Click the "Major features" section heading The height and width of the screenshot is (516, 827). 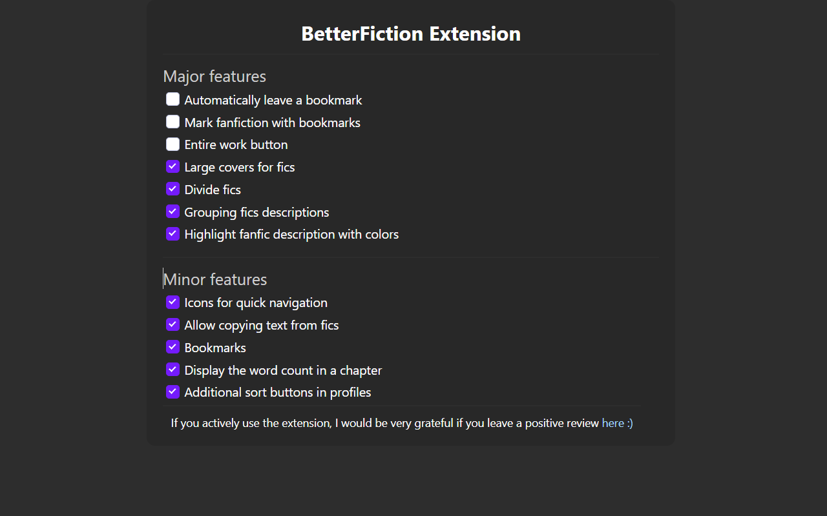click(x=215, y=76)
